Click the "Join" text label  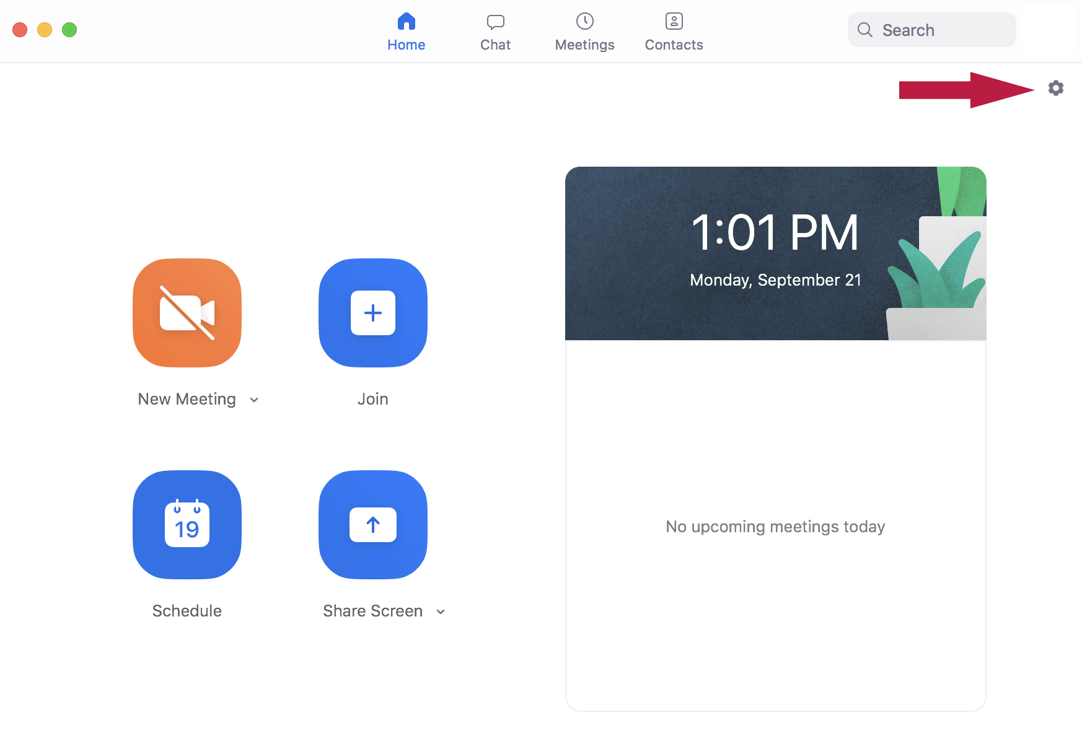point(373,399)
